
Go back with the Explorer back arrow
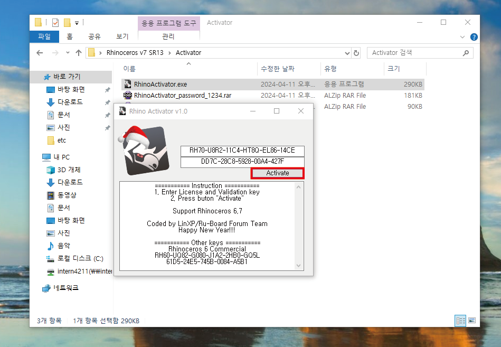40,53
